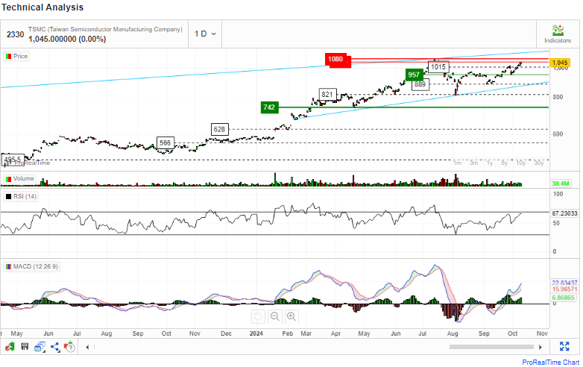
Task: Click the help icon in bottom toolbar
Action: (70, 347)
